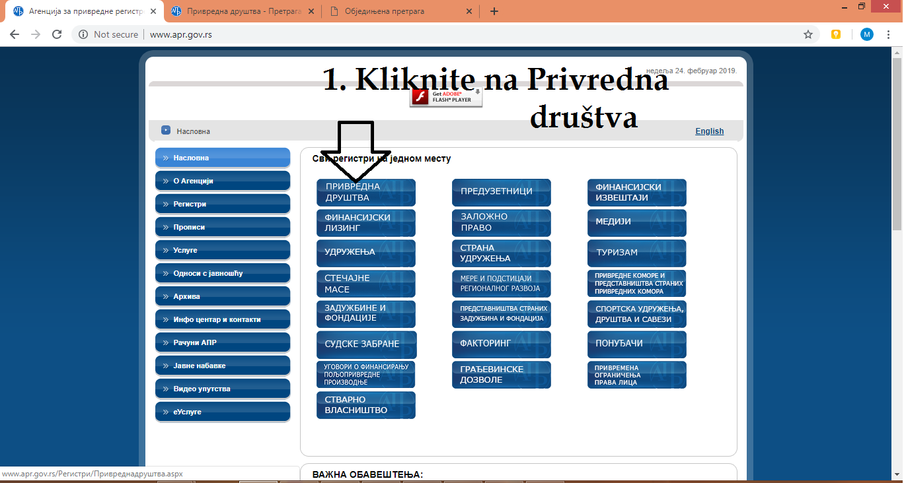Close the Привредна друштва - Претрага tab
This screenshot has height=483, width=904.
click(x=311, y=11)
